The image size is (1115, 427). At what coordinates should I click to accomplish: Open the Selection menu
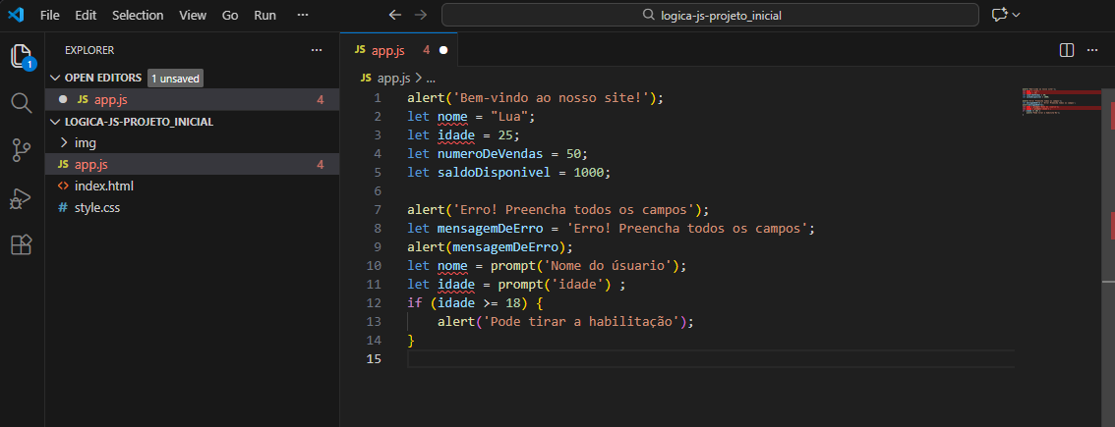click(x=138, y=16)
